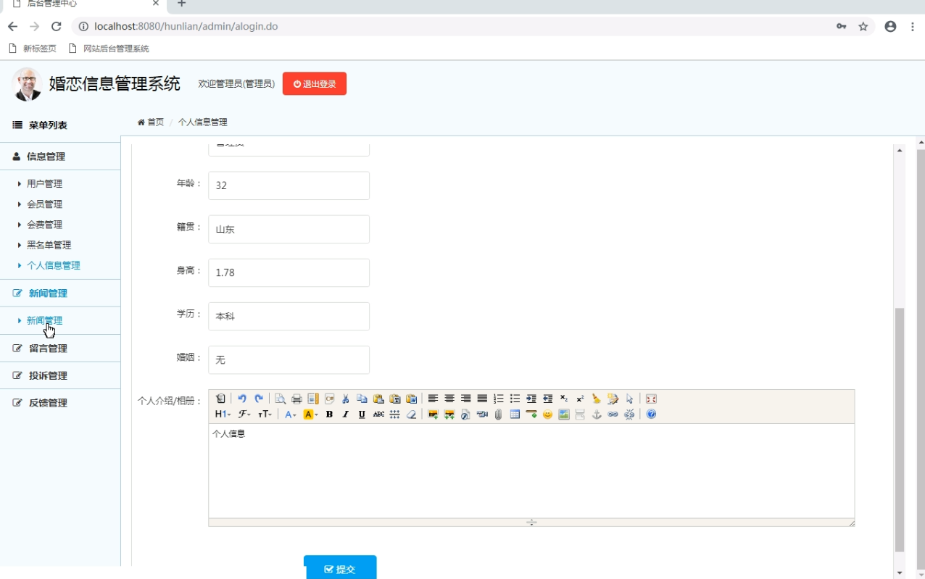This screenshot has width=925, height=579.
Task: Apply subscript formatting
Action: pos(564,399)
